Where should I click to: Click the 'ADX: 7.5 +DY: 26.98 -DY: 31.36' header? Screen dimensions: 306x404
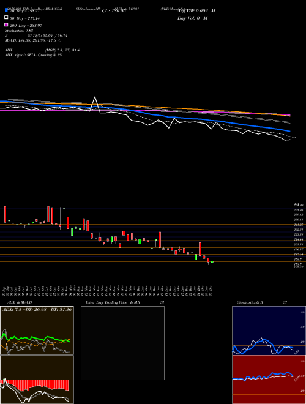37,309
